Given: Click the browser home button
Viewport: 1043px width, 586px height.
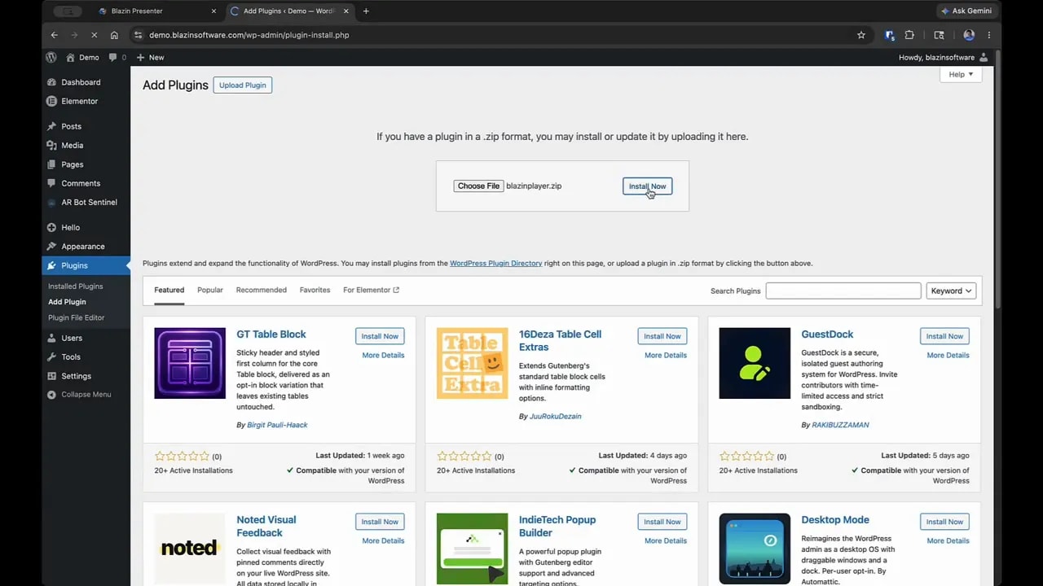Looking at the screenshot, I should [114, 35].
